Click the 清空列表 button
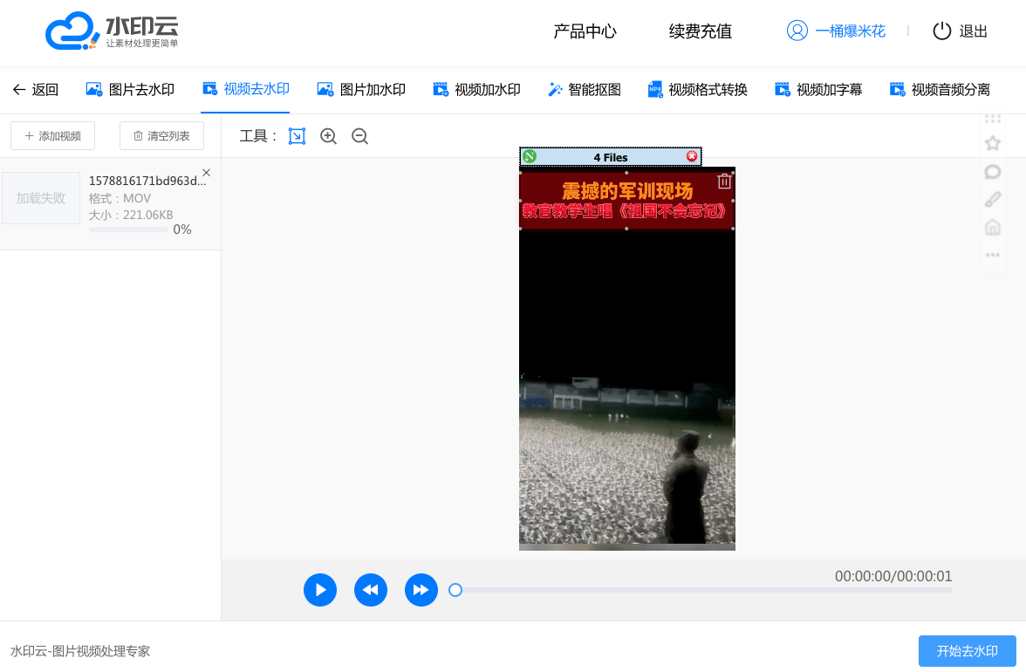The image size is (1026, 672). coord(161,135)
